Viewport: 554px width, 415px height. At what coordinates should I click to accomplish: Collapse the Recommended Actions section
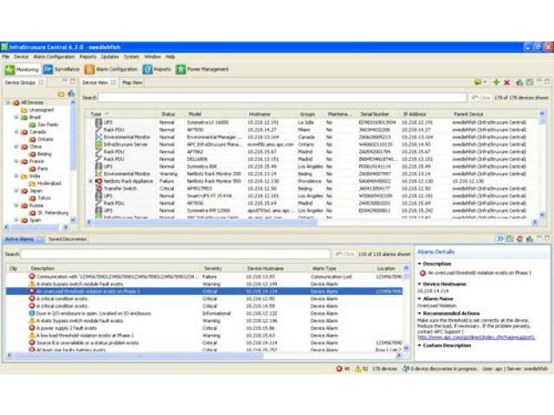419,313
